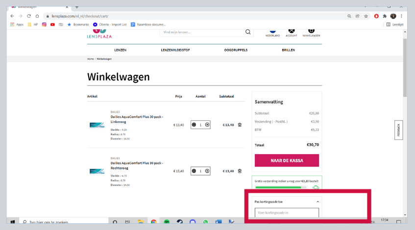This screenshot has width=415, height=230.
Task: Open the Apps bookmark shortcut
Action: pos(17,24)
